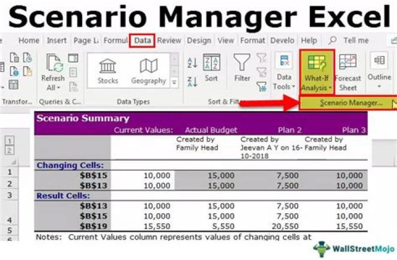Click the select-all corner triangle

tap(14, 161)
